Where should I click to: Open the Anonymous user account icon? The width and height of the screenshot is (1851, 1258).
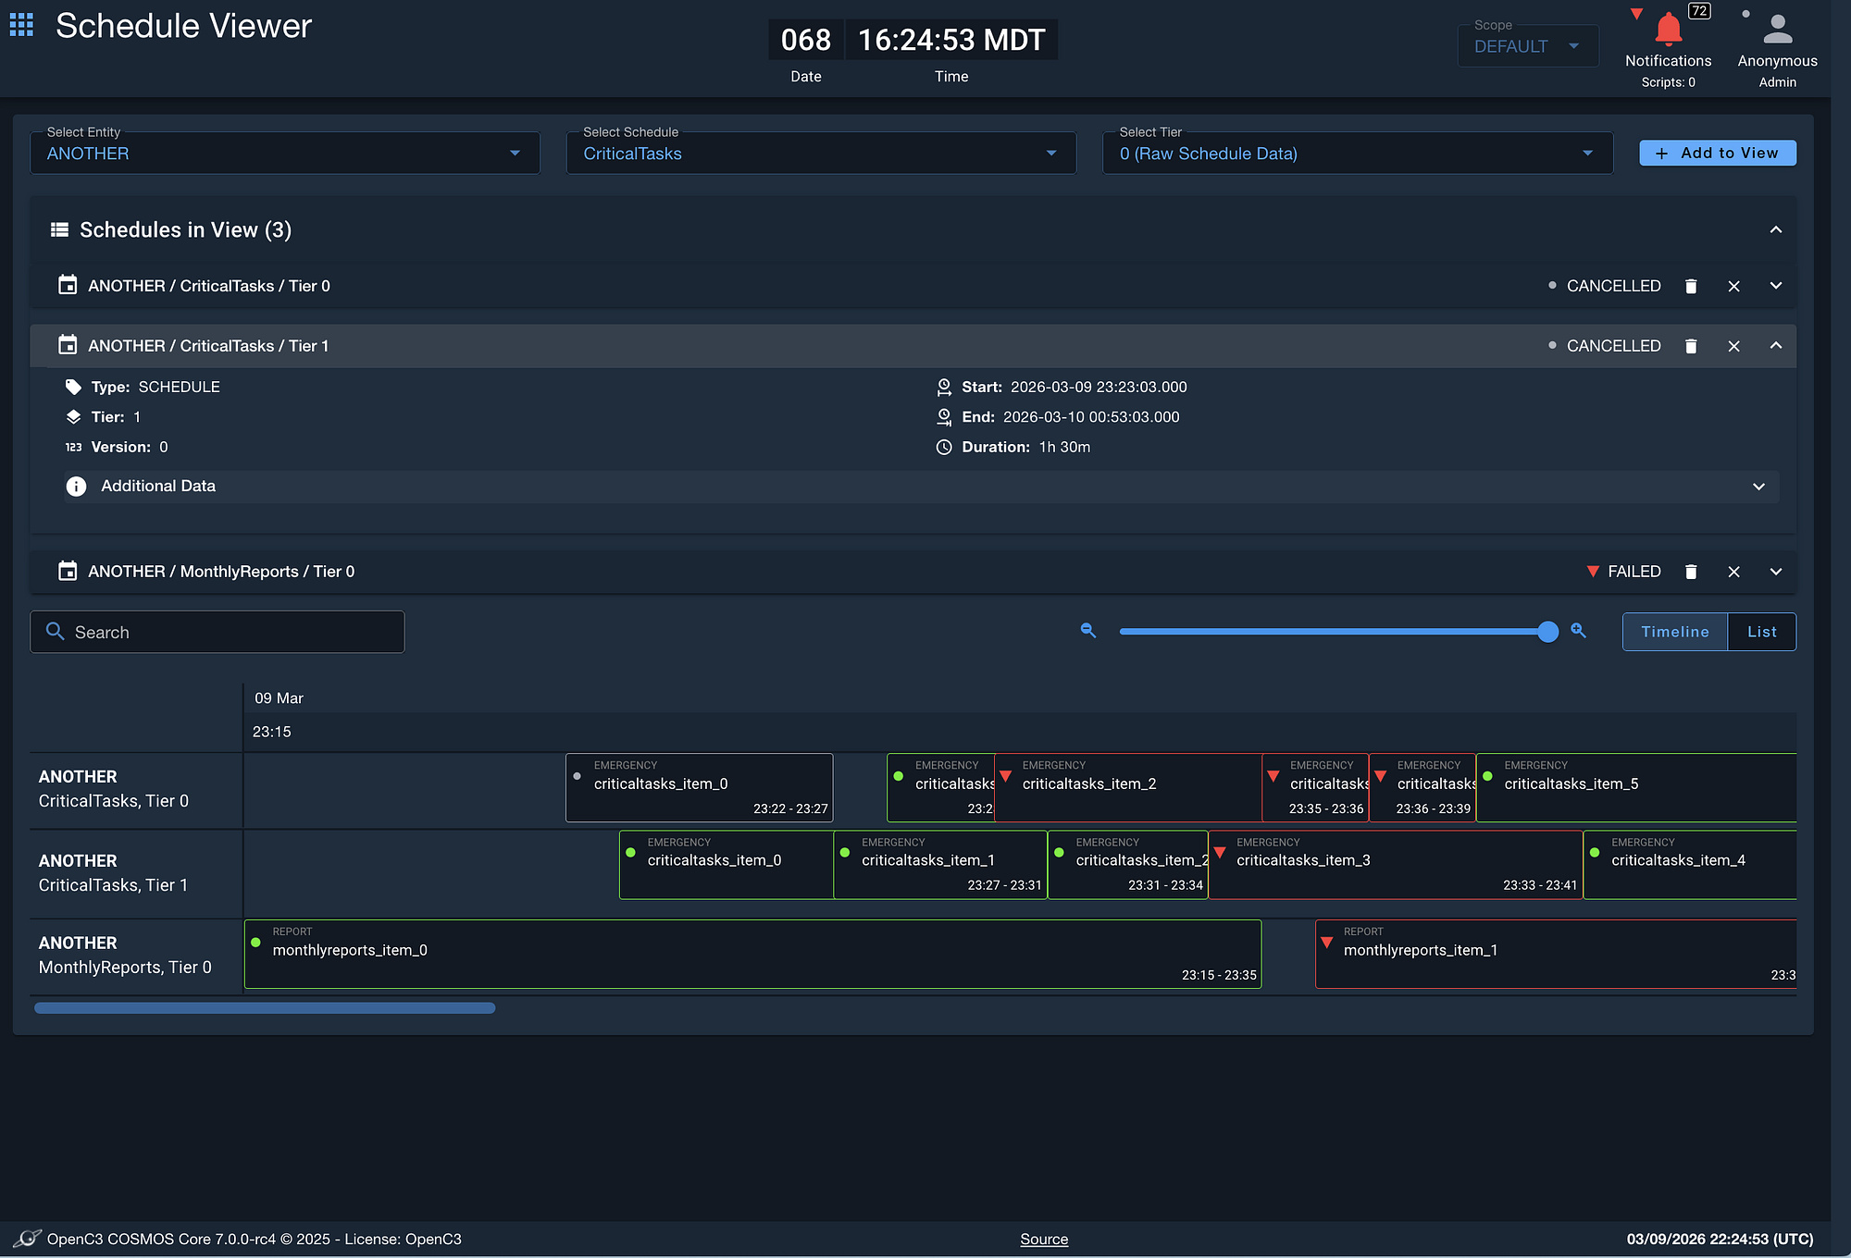(x=1777, y=29)
